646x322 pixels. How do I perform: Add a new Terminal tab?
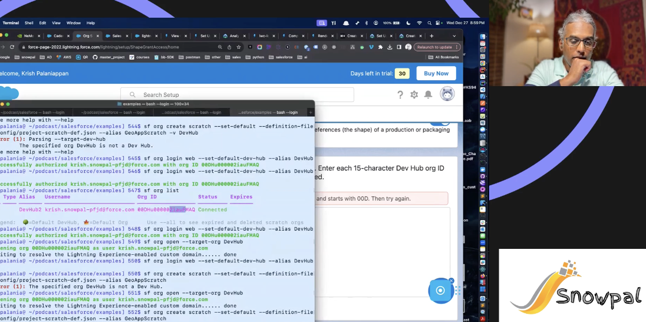[x=311, y=112]
